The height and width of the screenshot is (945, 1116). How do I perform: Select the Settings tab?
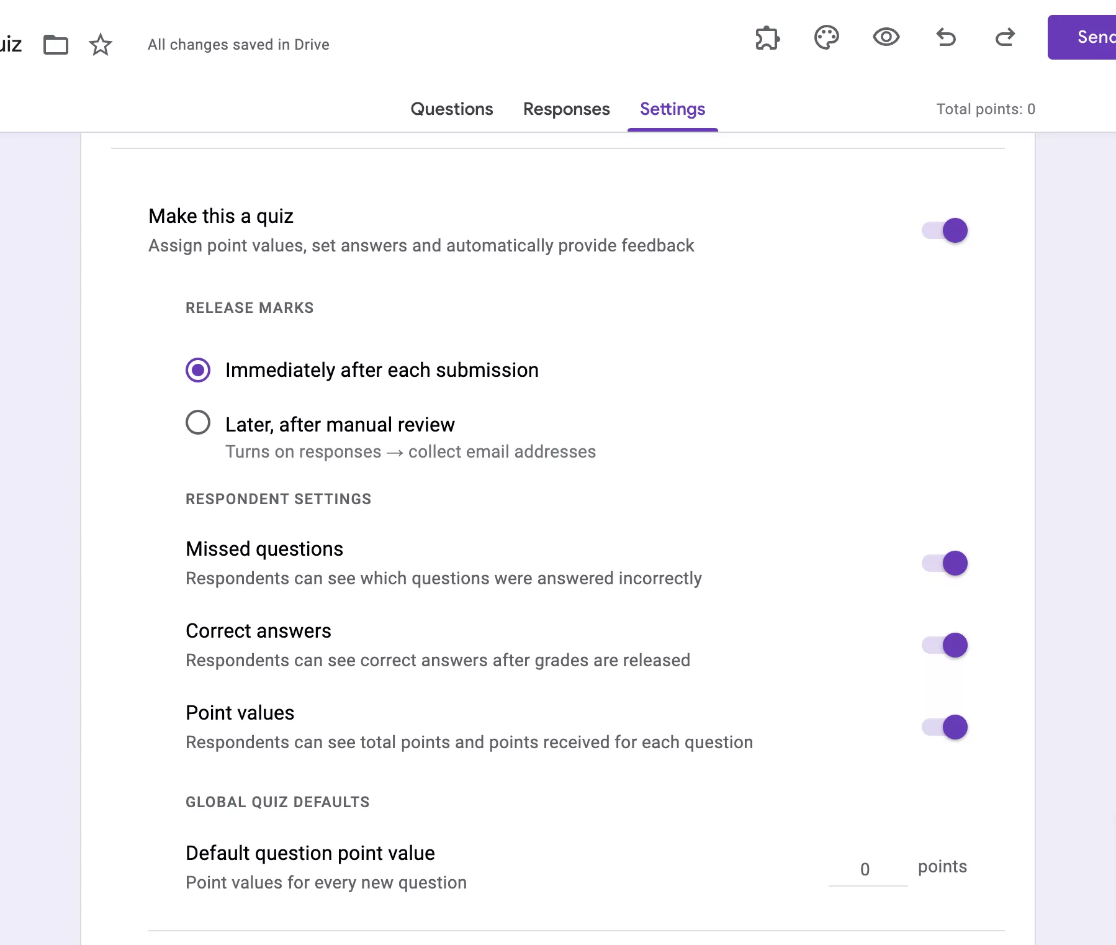point(672,109)
